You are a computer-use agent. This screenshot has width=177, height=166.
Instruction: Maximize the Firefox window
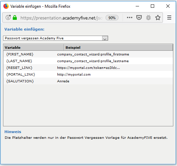pyautogui.click(x=152, y=6)
